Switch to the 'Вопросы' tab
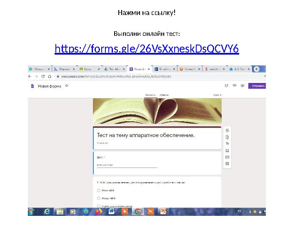This screenshot has height=225, width=300. [150, 95]
